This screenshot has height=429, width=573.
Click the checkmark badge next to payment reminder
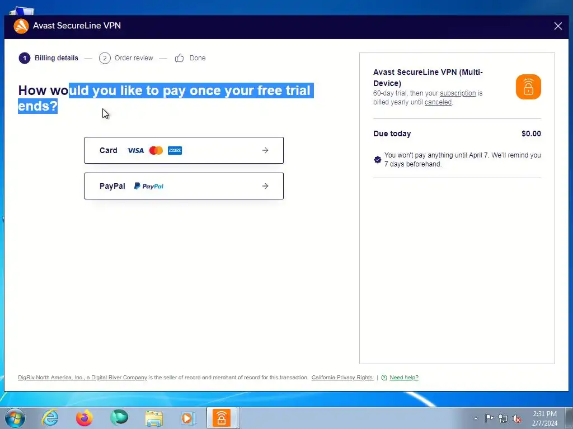(378, 159)
